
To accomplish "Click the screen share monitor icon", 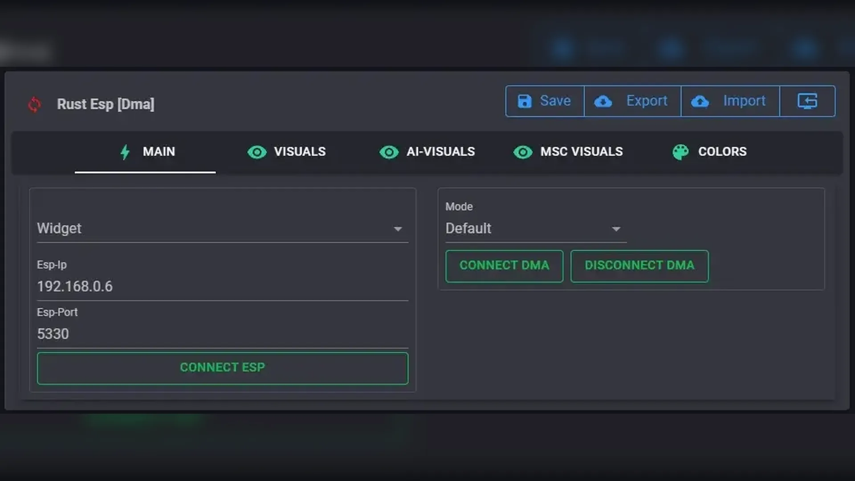I will point(807,101).
